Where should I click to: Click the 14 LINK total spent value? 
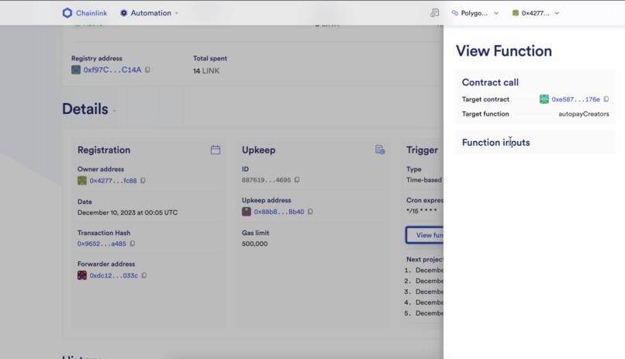pyautogui.click(x=206, y=71)
